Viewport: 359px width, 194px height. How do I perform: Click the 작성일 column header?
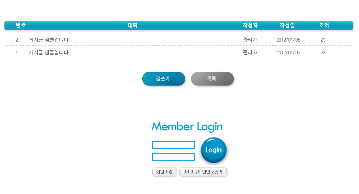pos(287,26)
